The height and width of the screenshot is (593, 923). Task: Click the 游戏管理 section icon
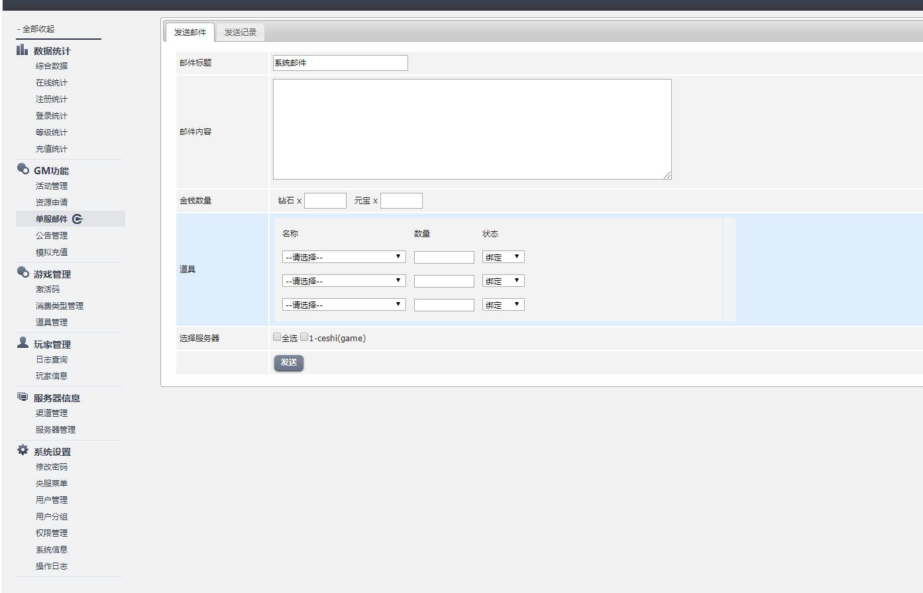(x=23, y=273)
